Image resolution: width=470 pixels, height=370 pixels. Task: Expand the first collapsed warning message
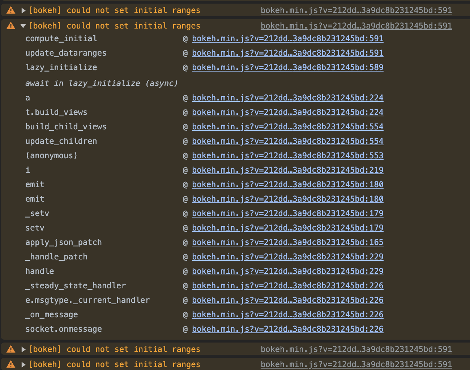click(23, 10)
